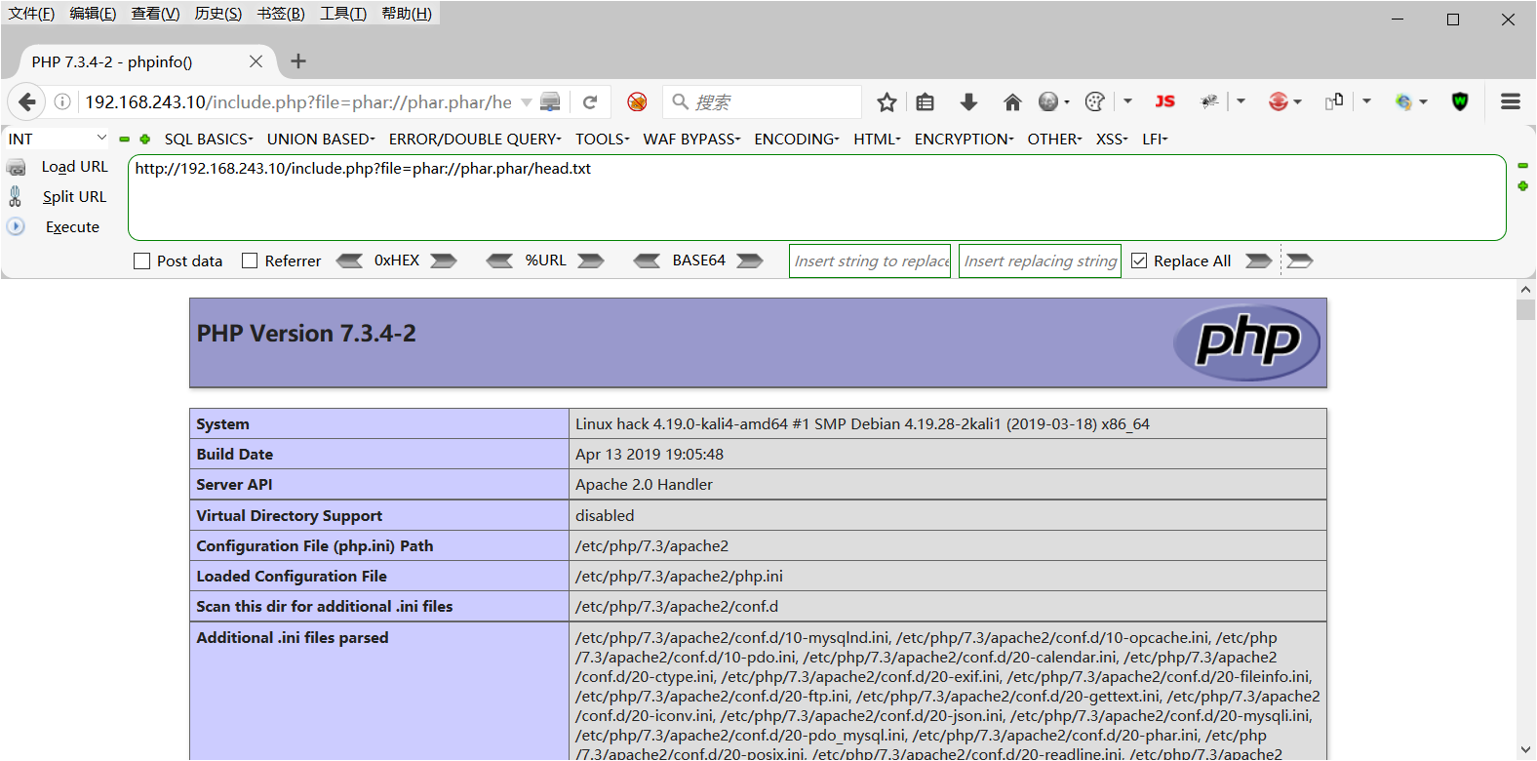Image resolution: width=1537 pixels, height=761 pixels.
Task: Open the 历史(S) menu
Action: tap(218, 13)
